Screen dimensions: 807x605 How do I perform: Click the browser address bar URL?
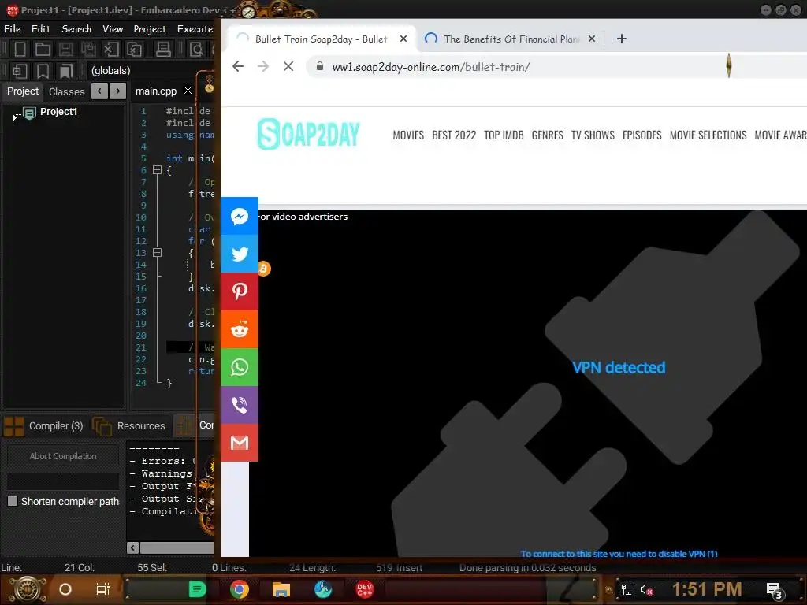[431, 67]
